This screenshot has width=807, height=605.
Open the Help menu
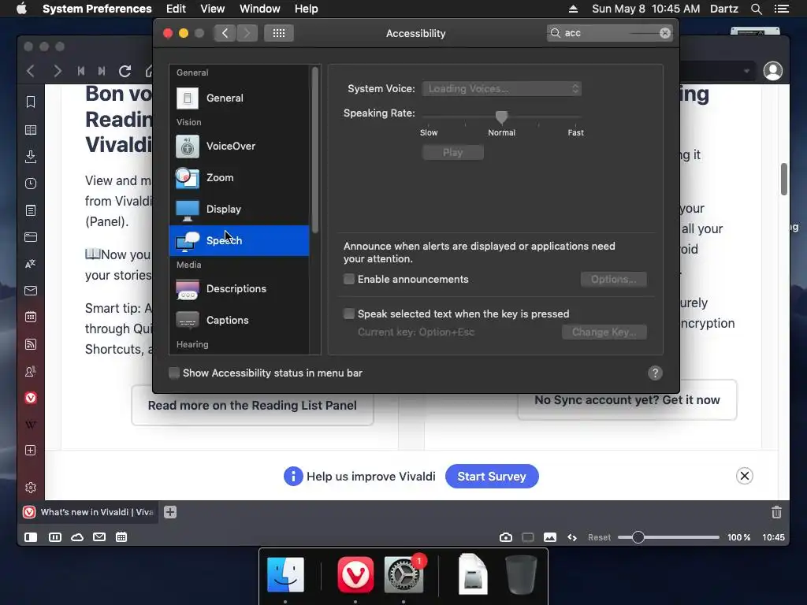(x=307, y=9)
